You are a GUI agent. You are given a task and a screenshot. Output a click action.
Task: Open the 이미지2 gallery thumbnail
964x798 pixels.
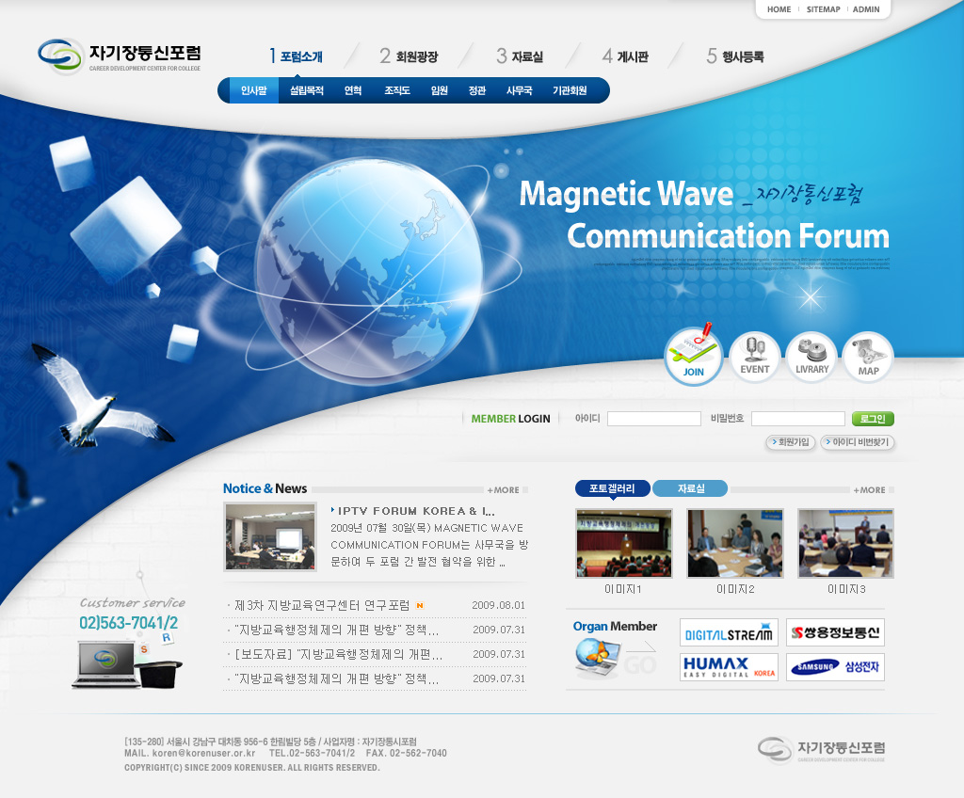click(x=735, y=544)
